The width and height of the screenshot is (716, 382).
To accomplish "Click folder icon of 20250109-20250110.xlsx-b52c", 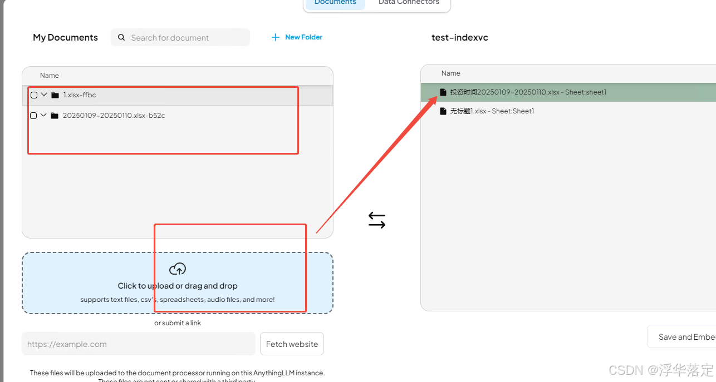I will (54, 116).
